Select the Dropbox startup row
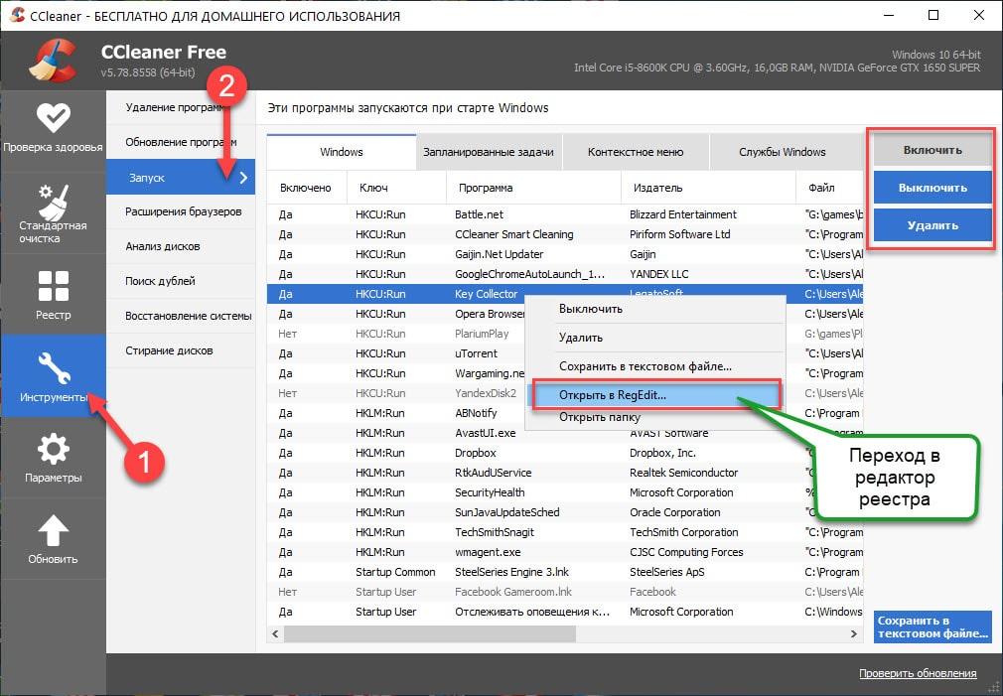 click(565, 453)
